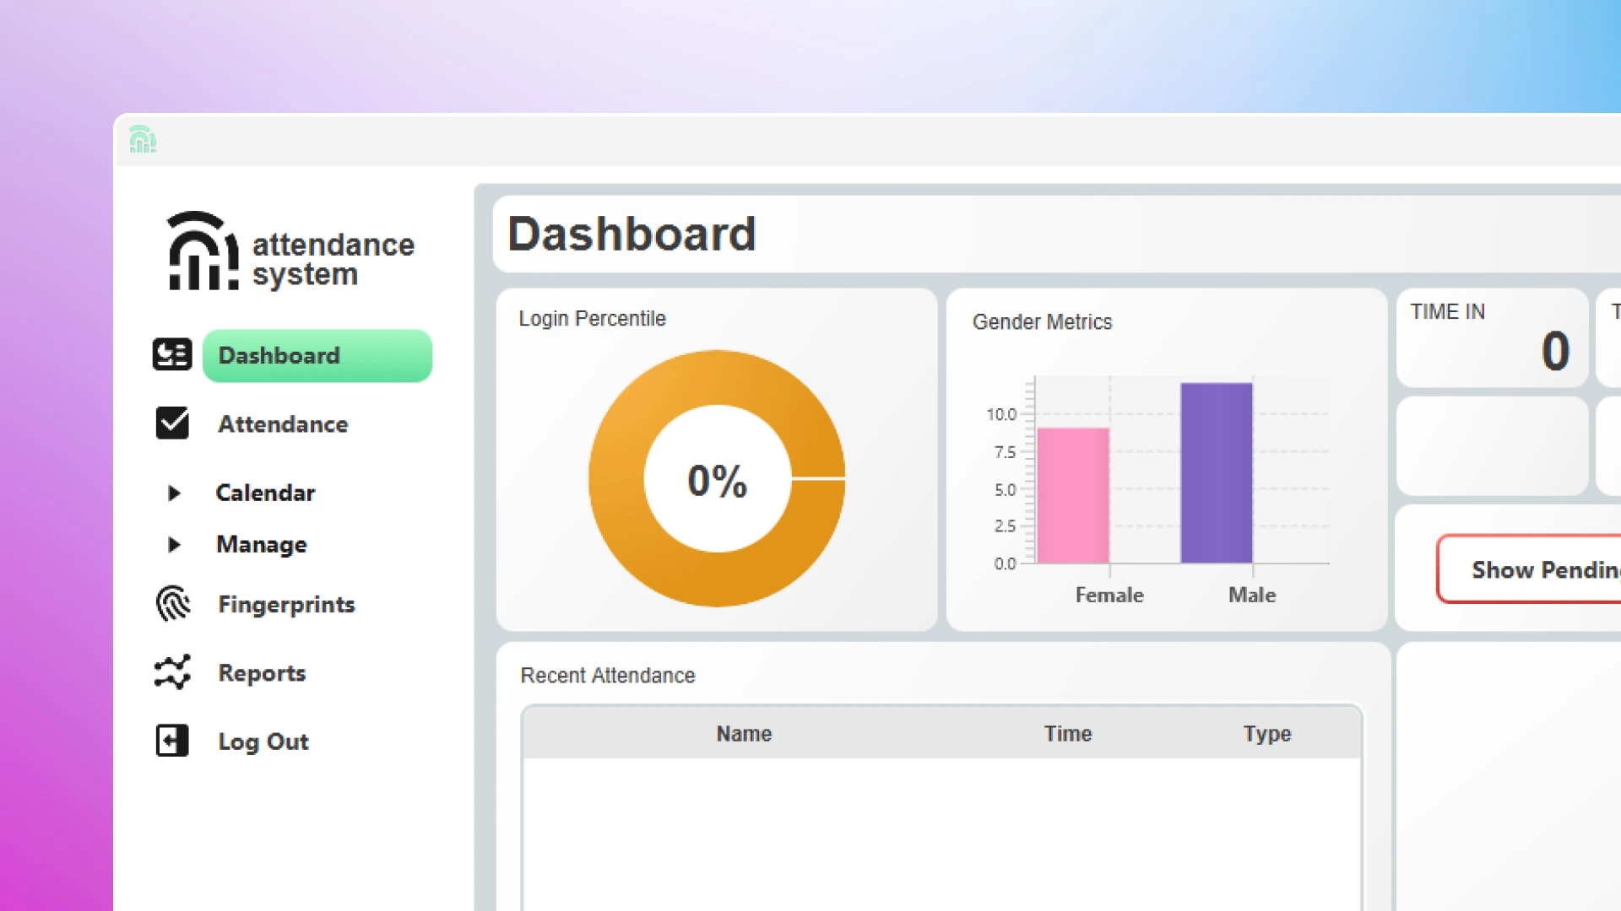Click the Reports graph icon

click(x=172, y=672)
